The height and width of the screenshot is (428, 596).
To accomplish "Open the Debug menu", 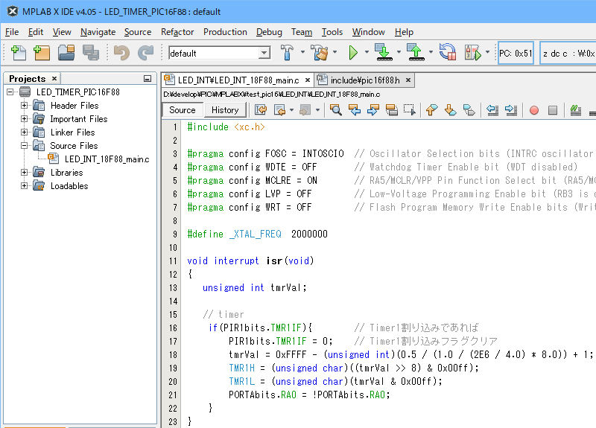I will tap(269, 32).
